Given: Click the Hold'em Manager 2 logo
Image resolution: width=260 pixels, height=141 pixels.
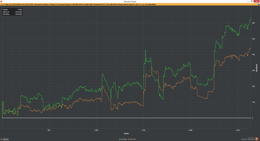Looking at the screenshot, I should pos(257,139).
